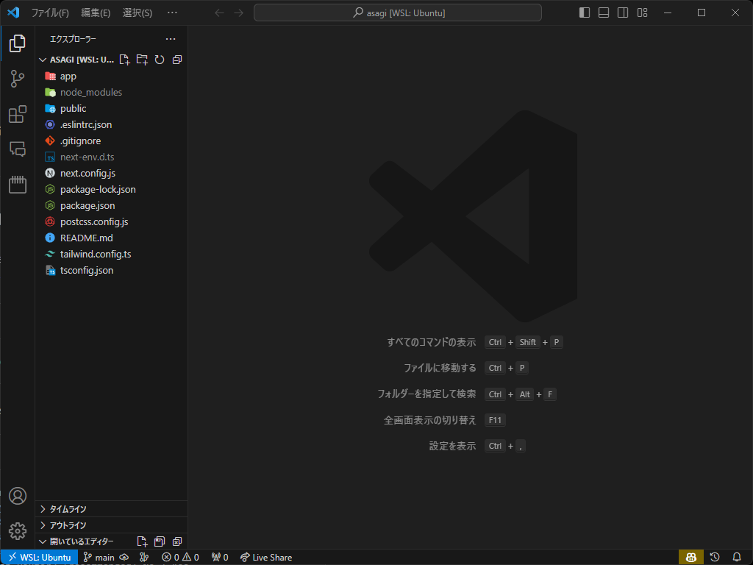
Task: Create a new folder in the ASAGI folder
Action: click(x=142, y=60)
